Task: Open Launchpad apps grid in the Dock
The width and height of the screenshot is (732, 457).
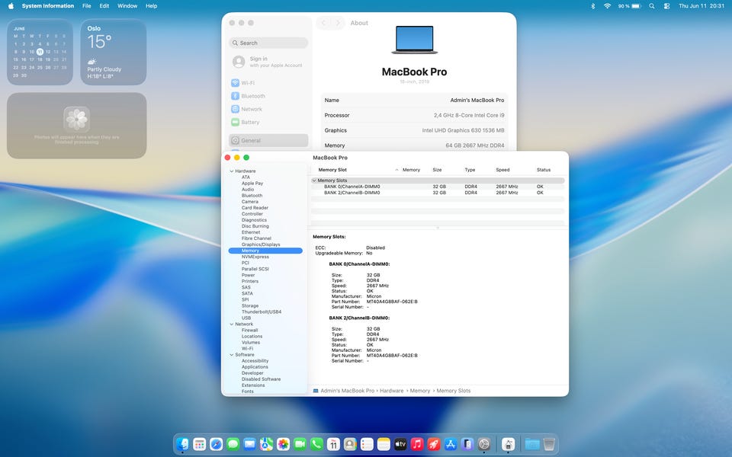Action: [x=199, y=444]
